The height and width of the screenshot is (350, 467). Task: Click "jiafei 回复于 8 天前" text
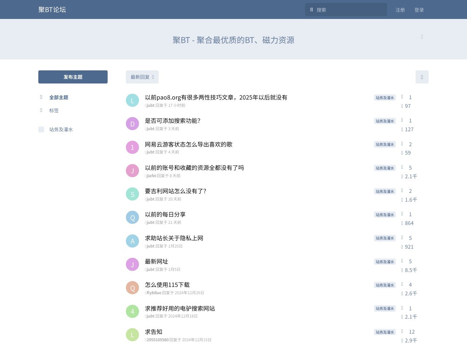pyautogui.click(x=163, y=176)
